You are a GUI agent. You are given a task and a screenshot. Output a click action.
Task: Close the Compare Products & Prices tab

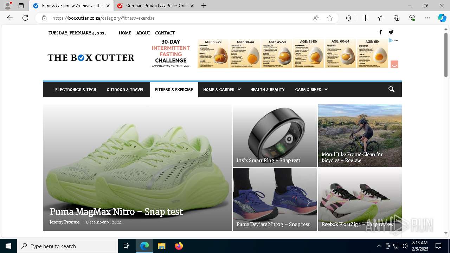192,6
